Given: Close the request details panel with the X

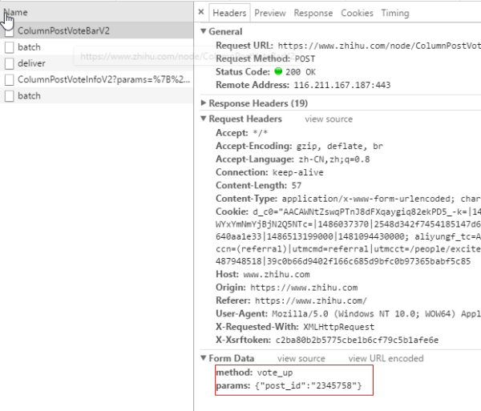Looking at the screenshot, I should [x=201, y=13].
